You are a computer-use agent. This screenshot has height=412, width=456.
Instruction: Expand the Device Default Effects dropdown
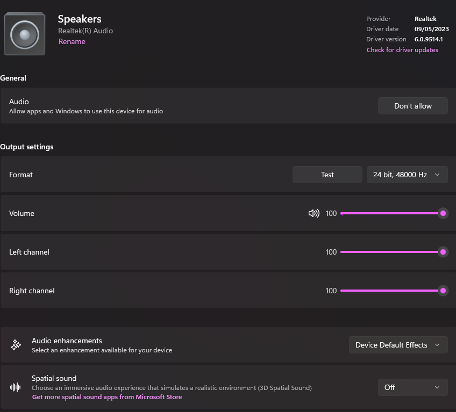(x=398, y=345)
